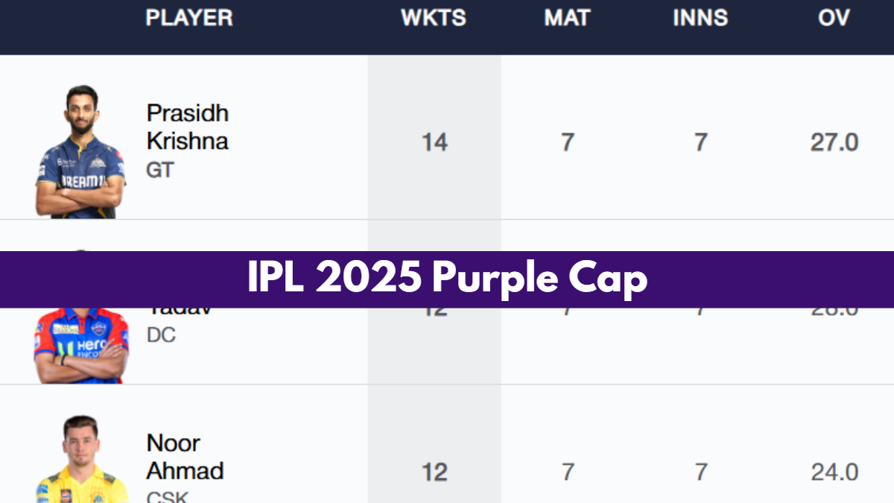Sort by the OV column header
The image size is (894, 503).
coord(834,19)
